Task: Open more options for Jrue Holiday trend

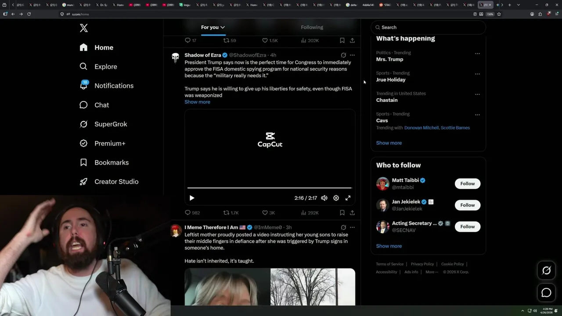Action: click(x=477, y=74)
